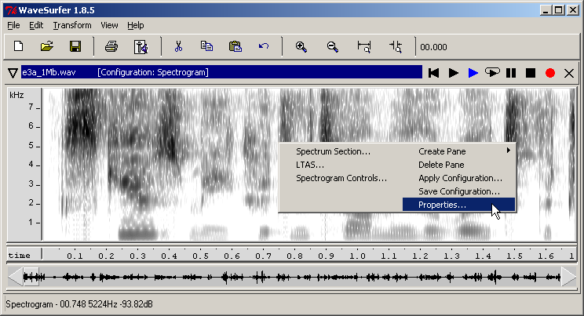Open a sound file with folder icon
Image resolution: width=584 pixels, height=316 pixels.
(47, 46)
